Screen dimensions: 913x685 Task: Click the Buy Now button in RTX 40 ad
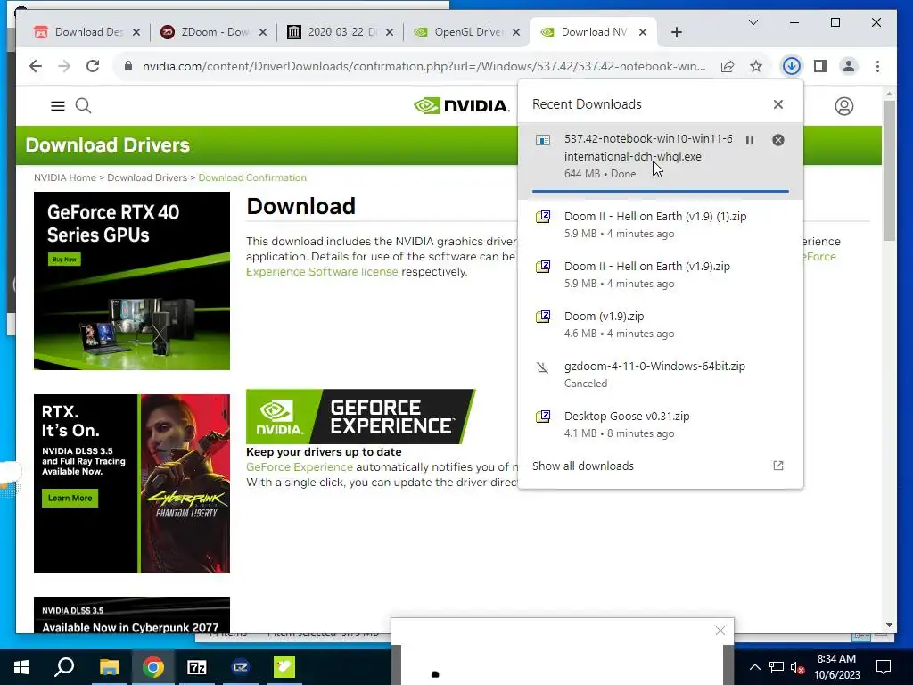64,260
